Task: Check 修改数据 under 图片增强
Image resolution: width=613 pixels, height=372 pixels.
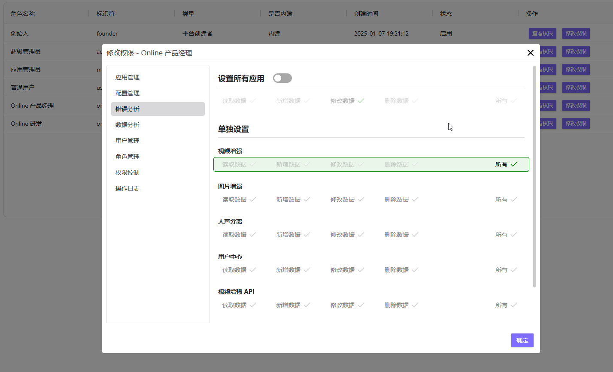Action: [x=347, y=200]
